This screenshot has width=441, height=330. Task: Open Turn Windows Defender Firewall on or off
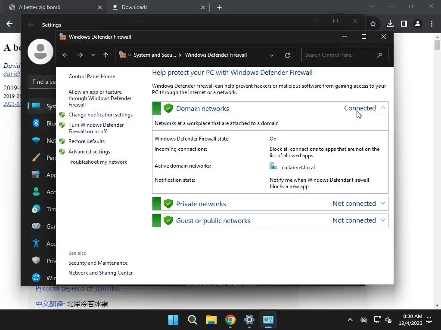(96, 128)
